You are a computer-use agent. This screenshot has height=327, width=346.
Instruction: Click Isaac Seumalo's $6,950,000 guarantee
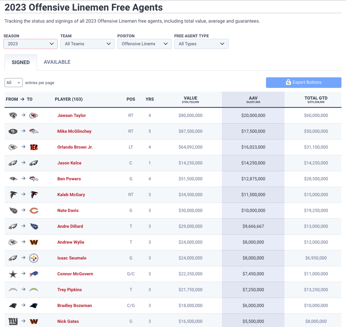(316, 258)
